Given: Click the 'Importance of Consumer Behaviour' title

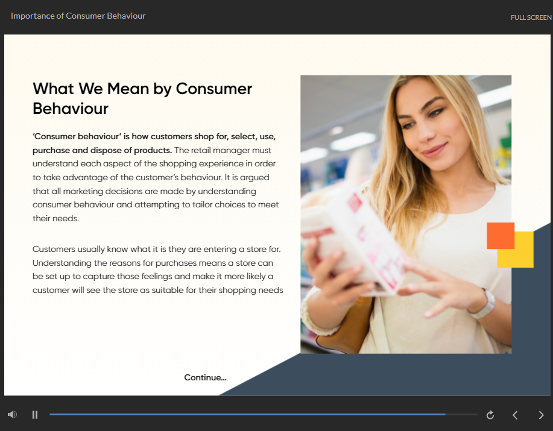Looking at the screenshot, I should coord(78,16).
